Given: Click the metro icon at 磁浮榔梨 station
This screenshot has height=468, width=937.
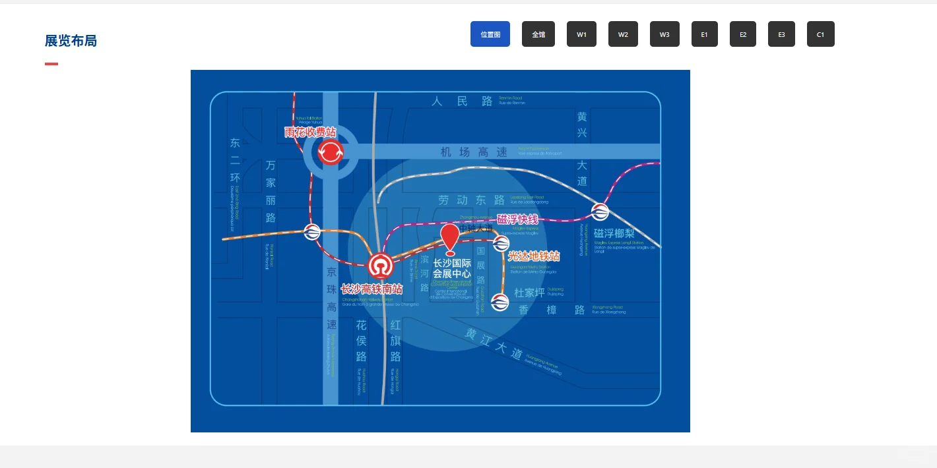Looking at the screenshot, I should 600,212.
